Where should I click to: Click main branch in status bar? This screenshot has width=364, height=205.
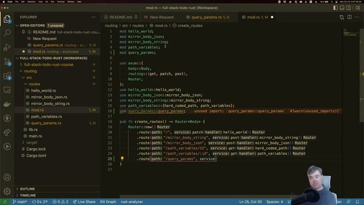click(x=20, y=202)
